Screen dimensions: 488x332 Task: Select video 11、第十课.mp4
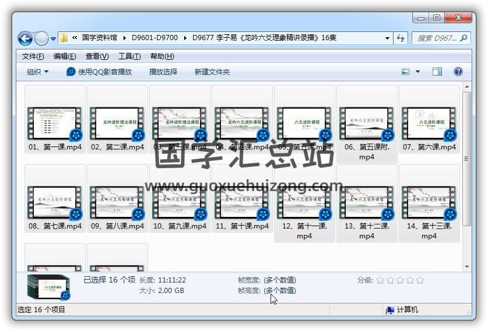242,199
